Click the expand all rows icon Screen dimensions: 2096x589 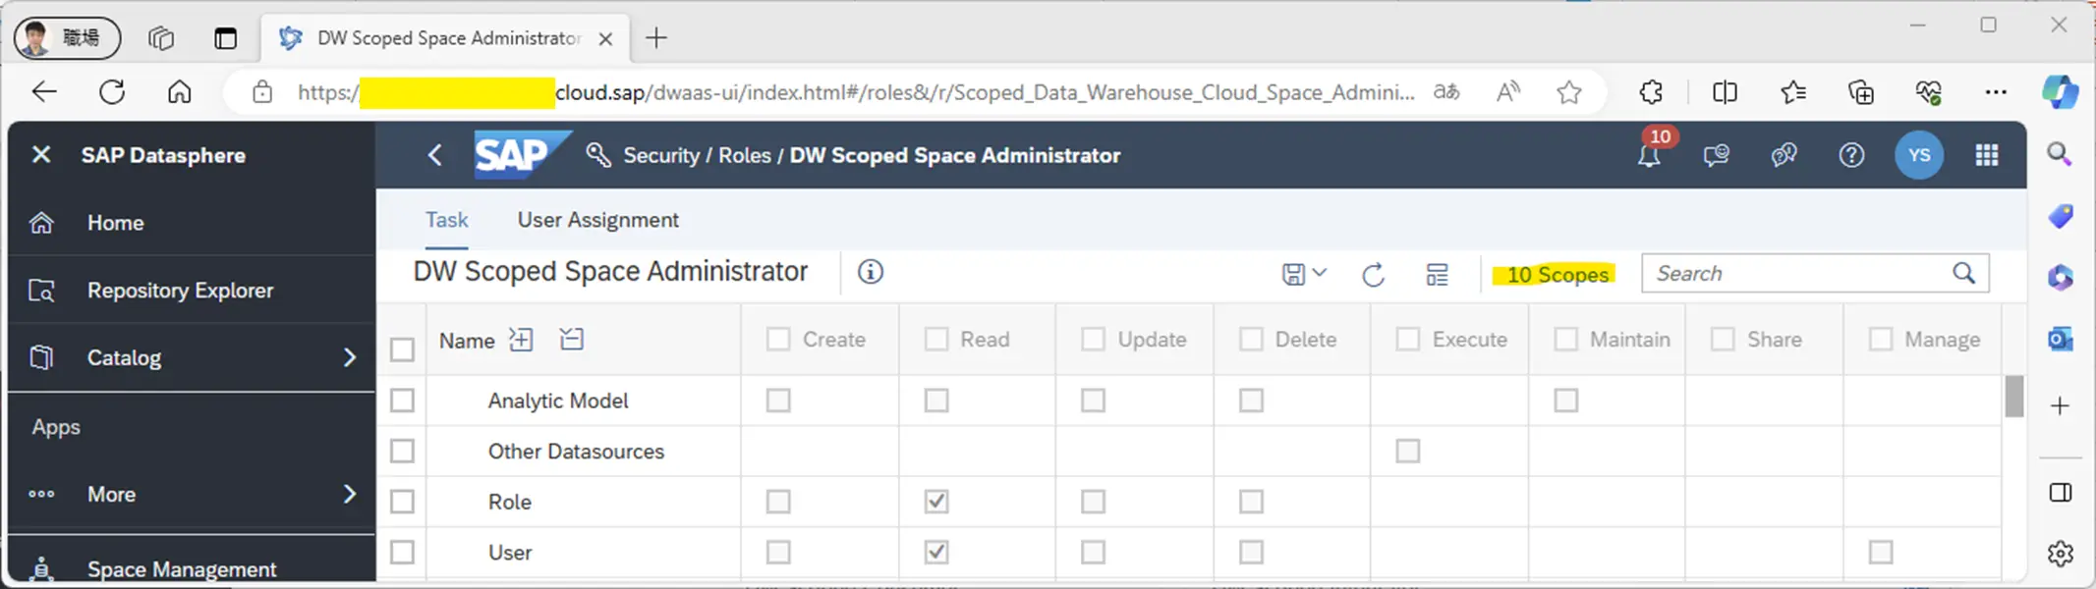point(521,340)
